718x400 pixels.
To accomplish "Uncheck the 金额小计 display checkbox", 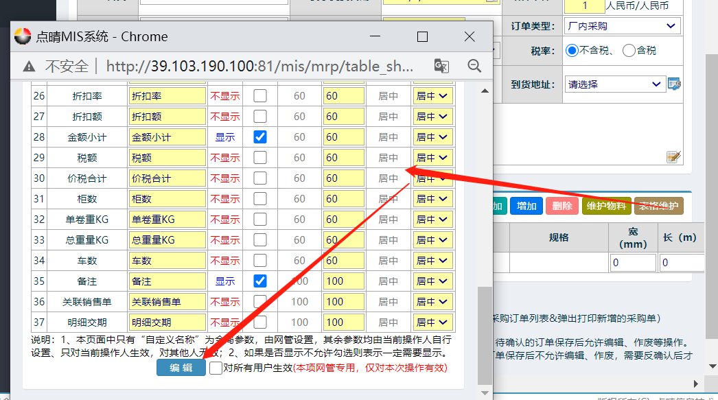I will point(260,137).
